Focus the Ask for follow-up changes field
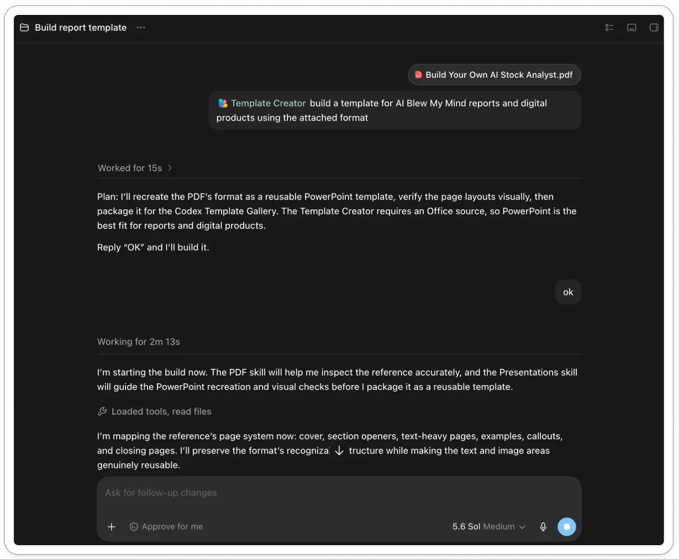This screenshot has width=679, height=559. tap(339, 493)
